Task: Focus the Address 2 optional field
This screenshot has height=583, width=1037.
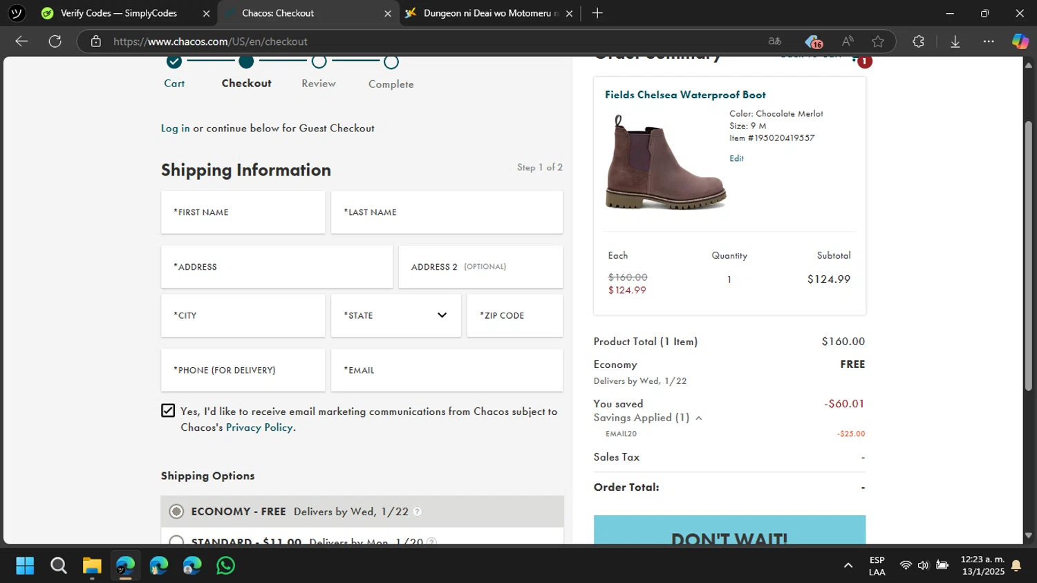Action: click(480, 267)
